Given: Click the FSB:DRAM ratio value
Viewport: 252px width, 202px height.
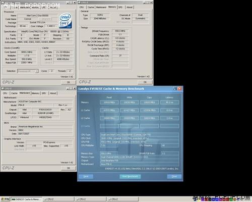Looking at the screenshot, I should pos(120,34).
